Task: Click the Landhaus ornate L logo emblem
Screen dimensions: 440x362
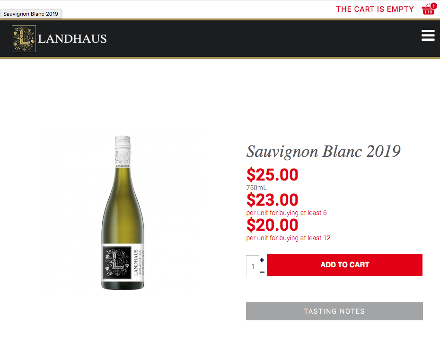Action: (24, 38)
